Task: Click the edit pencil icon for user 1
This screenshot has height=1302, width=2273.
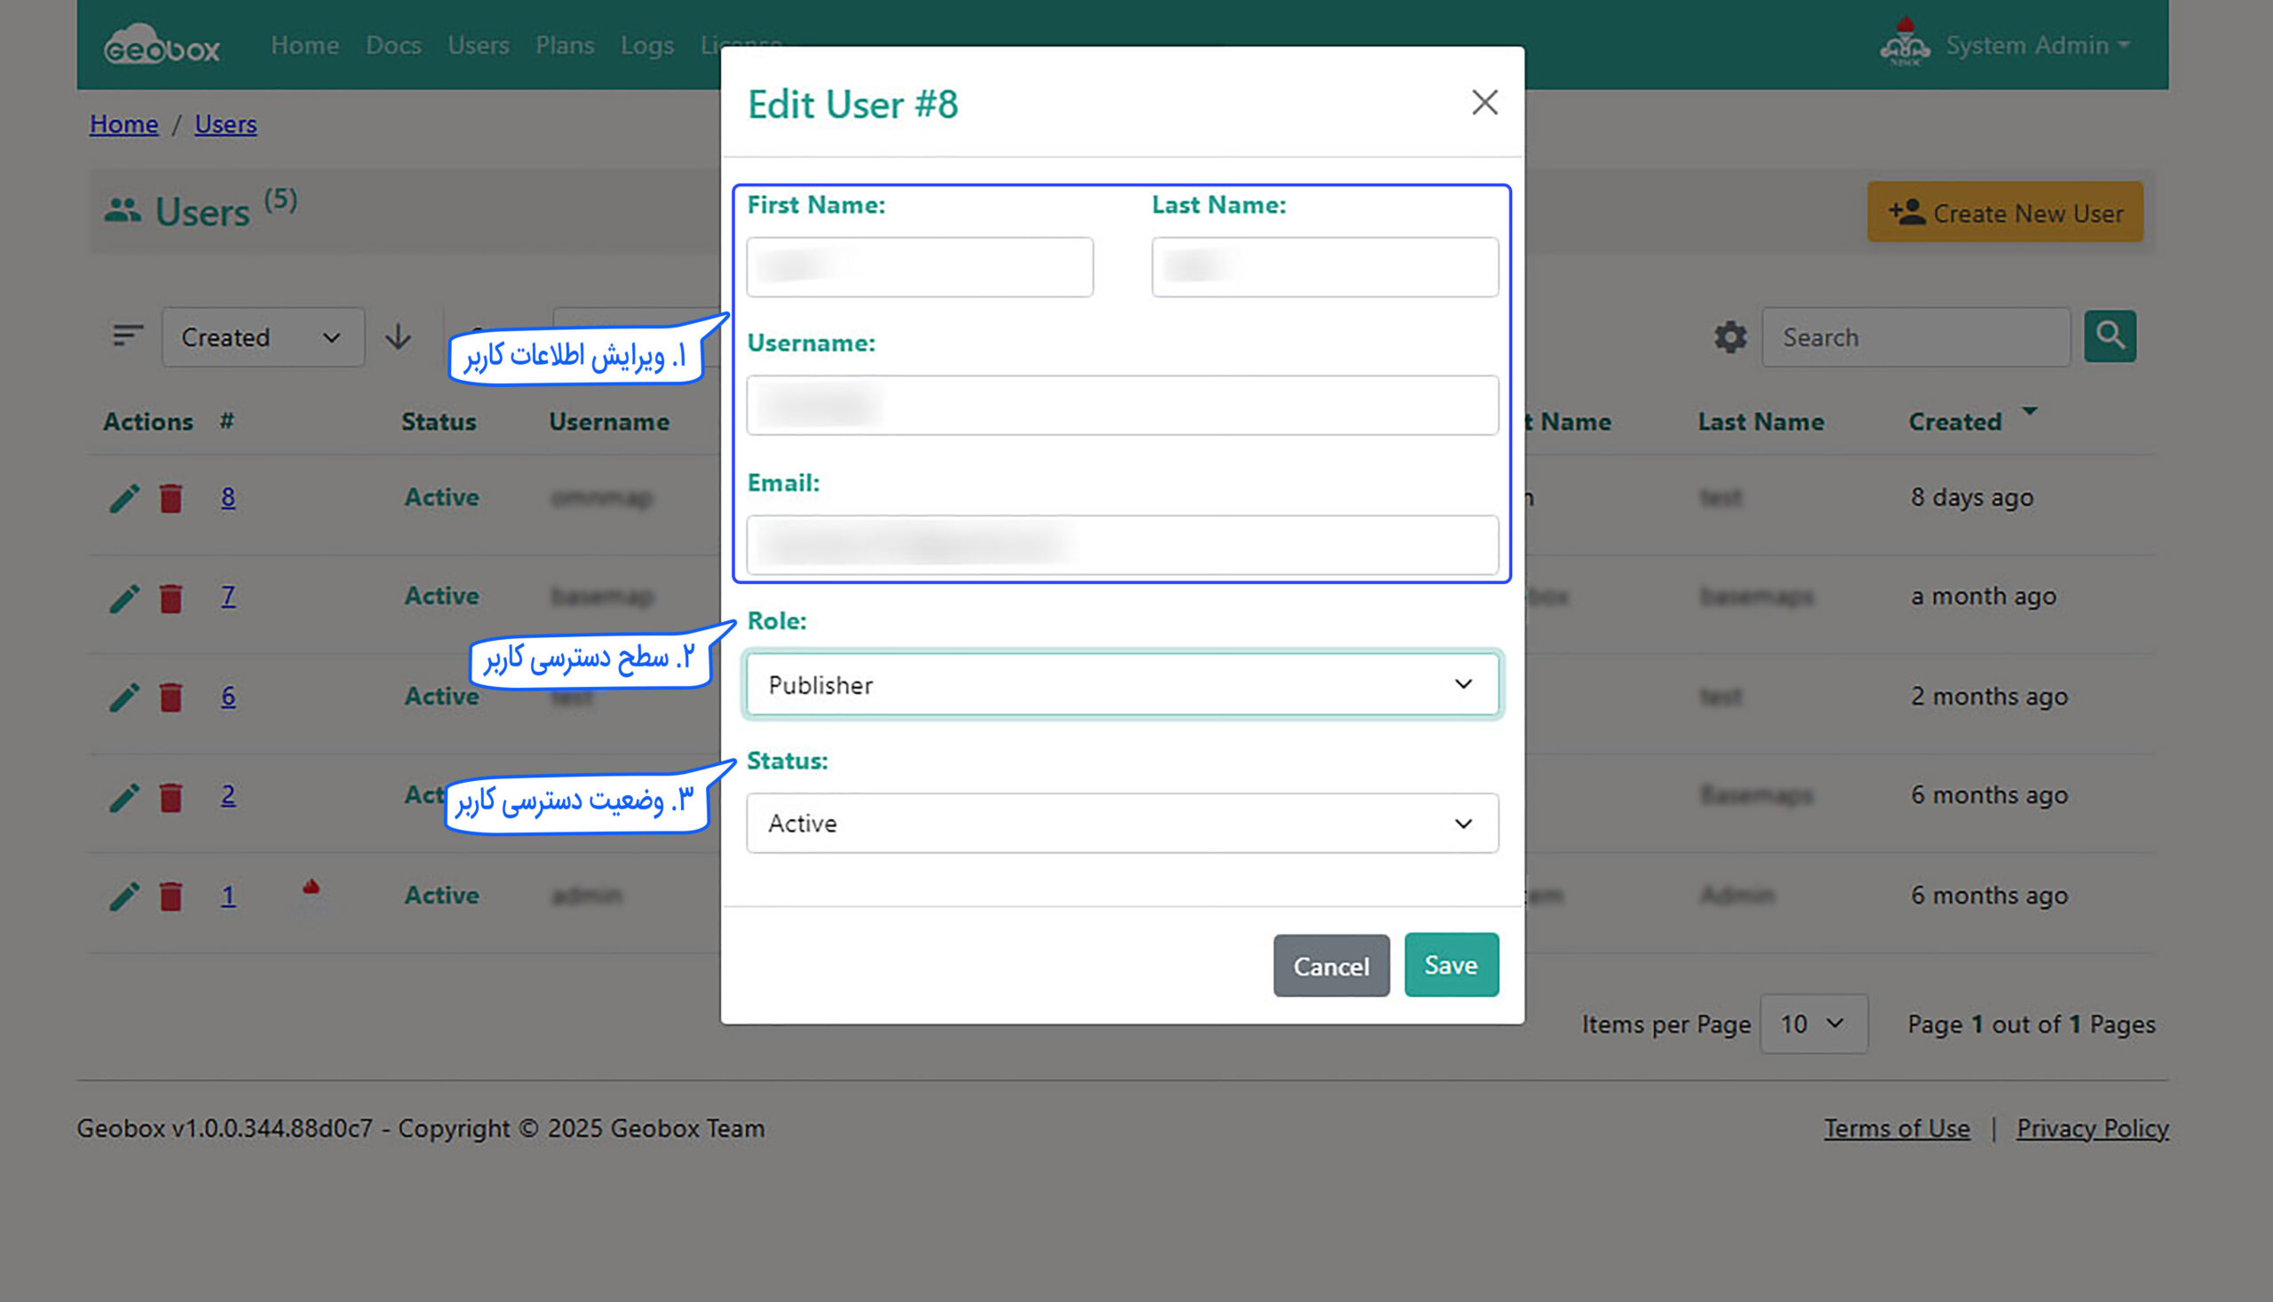Action: pos(124,896)
